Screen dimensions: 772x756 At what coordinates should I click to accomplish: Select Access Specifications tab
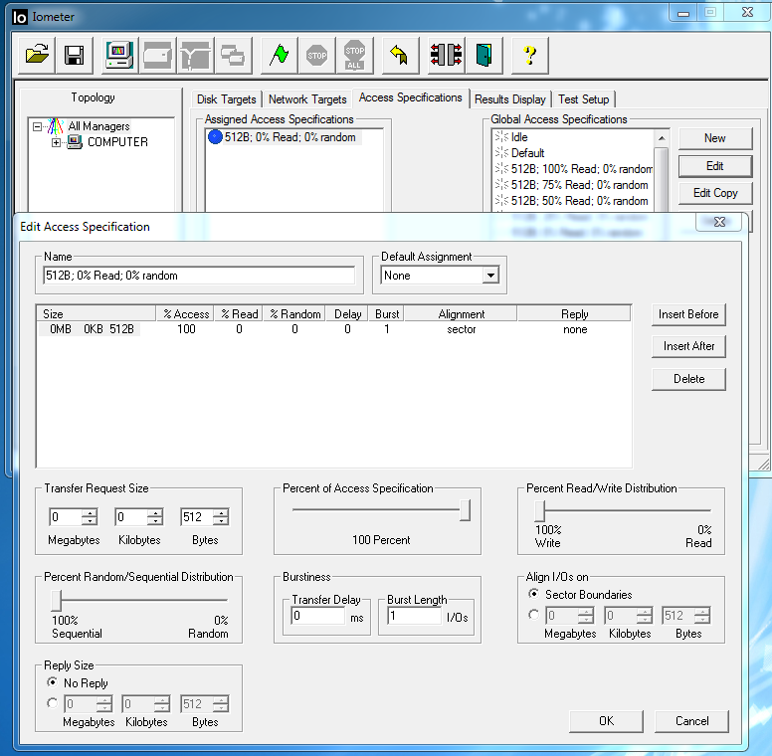(x=410, y=97)
